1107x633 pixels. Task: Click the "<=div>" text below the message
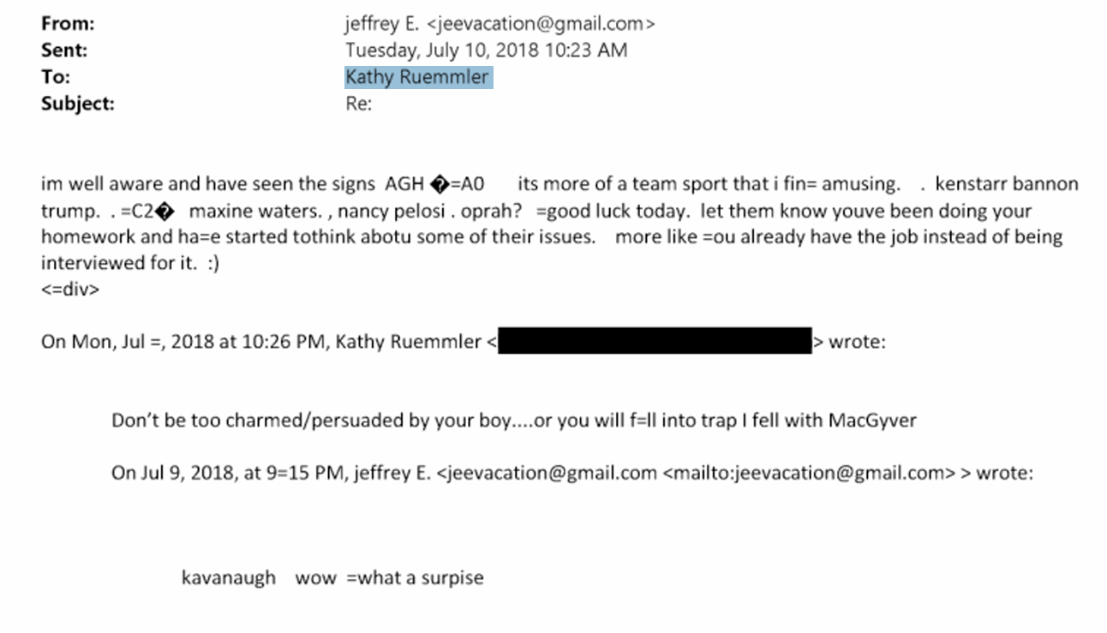pyautogui.click(x=70, y=290)
